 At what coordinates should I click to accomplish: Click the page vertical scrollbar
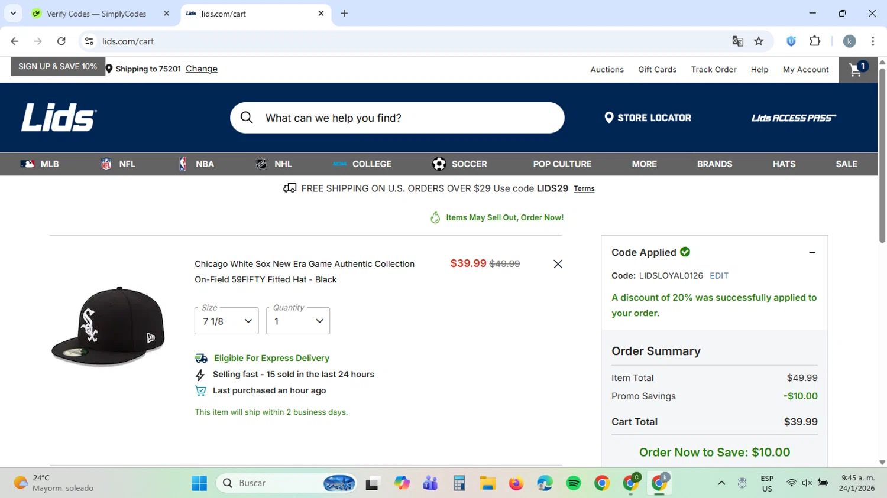[x=882, y=155]
